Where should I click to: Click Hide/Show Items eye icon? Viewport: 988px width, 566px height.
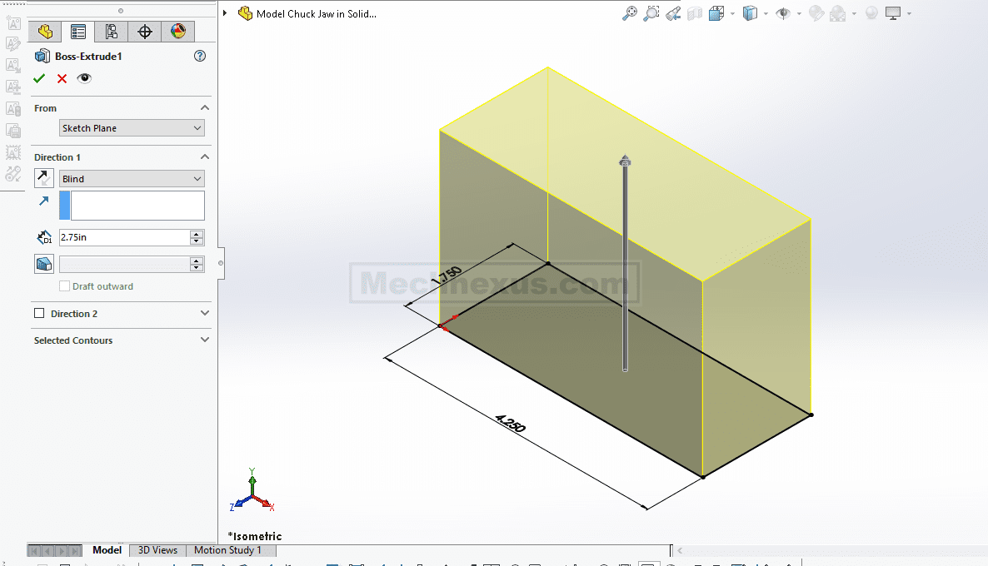click(783, 13)
